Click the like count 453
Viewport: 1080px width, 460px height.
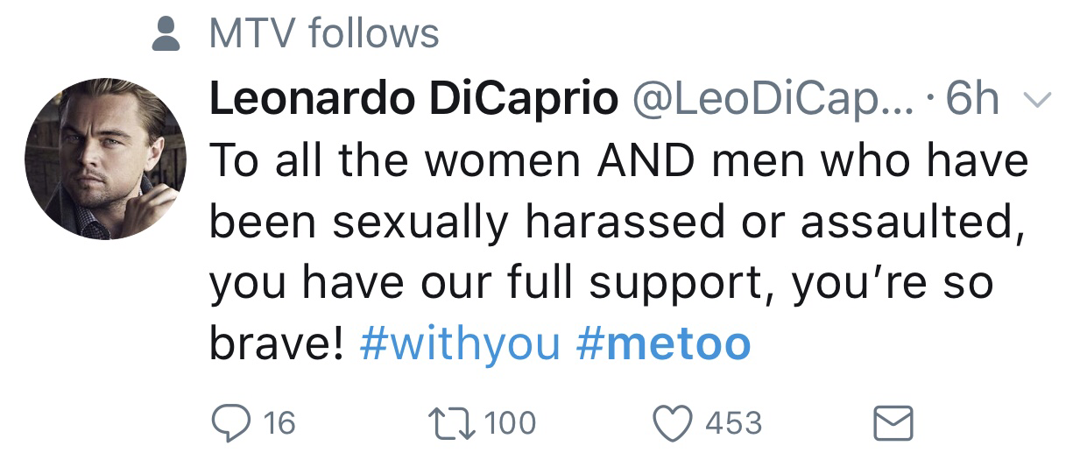click(733, 424)
